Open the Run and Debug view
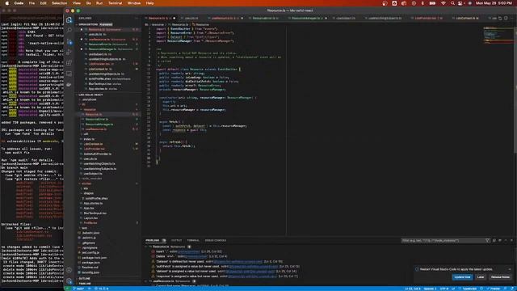 69,52
